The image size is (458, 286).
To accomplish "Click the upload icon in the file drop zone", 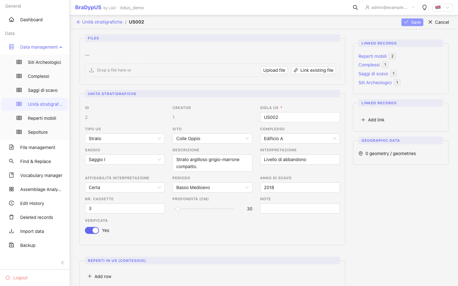I will tap(92, 70).
